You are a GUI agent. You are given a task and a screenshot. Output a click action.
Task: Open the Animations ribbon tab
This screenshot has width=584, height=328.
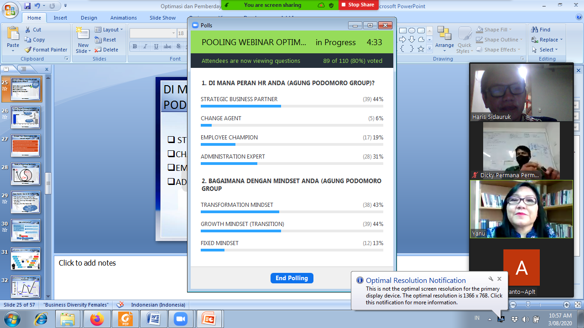click(124, 18)
